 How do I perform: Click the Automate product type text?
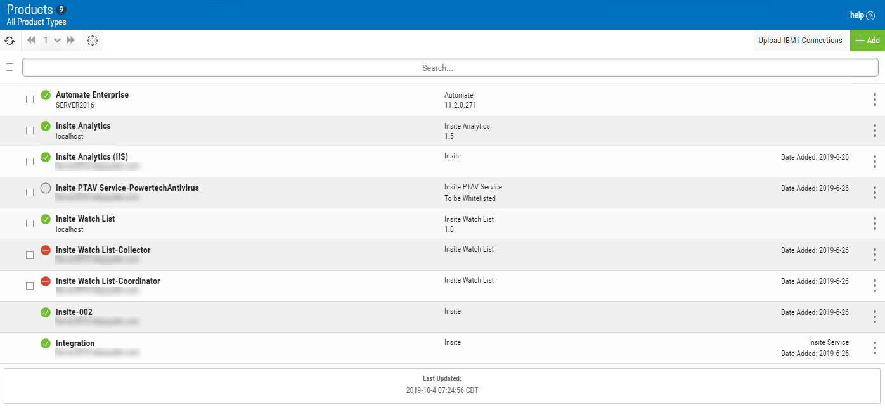(459, 95)
